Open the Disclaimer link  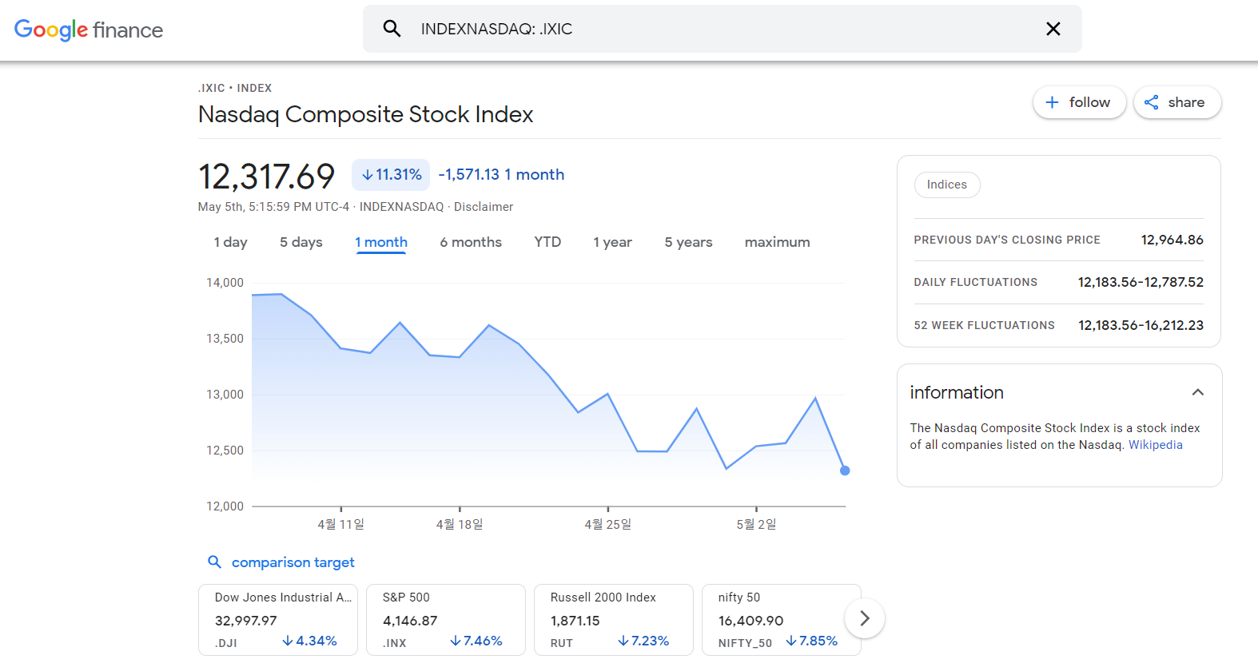click(x=484, y=207)
